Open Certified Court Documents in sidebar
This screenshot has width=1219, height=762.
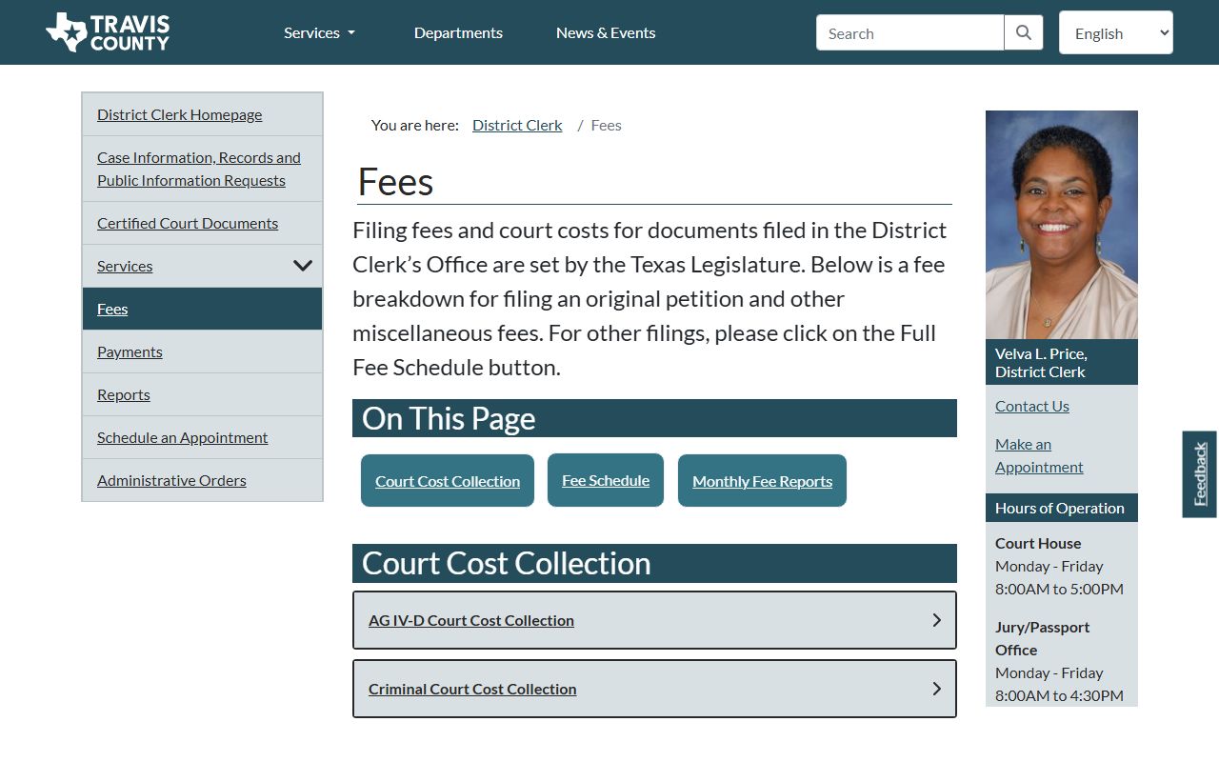pyautogui.click(x=188, y=223)
